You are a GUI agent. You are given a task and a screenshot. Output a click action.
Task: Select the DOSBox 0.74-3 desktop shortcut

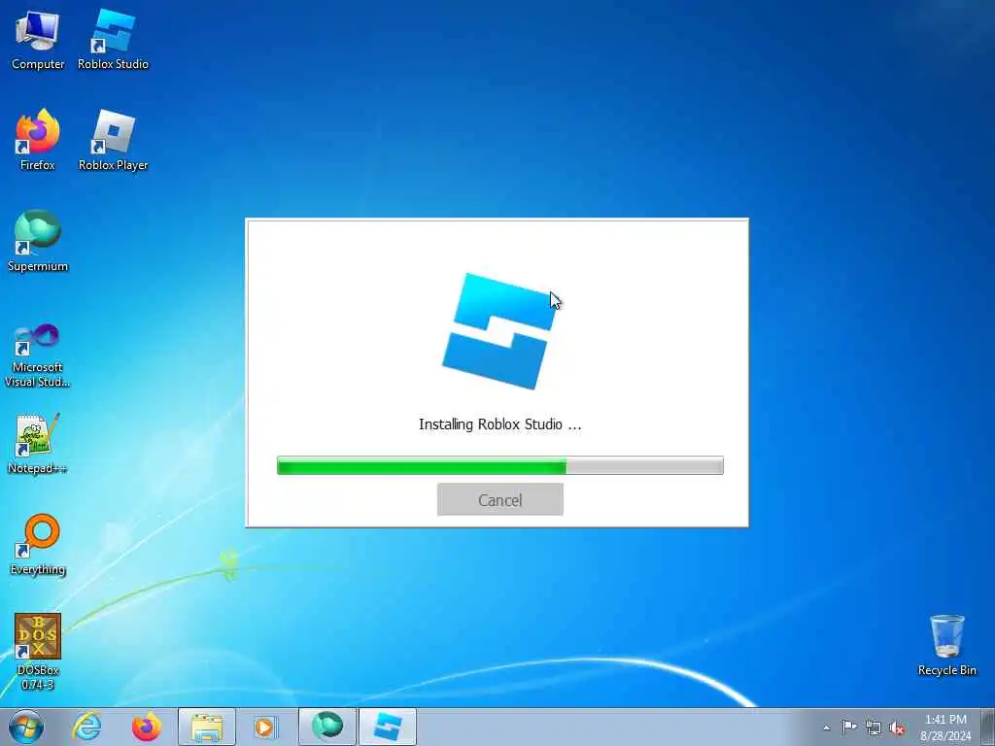[x=38, y=652]
